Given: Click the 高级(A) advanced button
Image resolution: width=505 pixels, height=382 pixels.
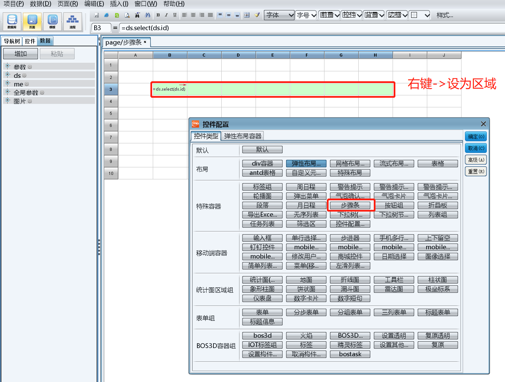Looking at the screenshot, I should click(x=476, y=160).
